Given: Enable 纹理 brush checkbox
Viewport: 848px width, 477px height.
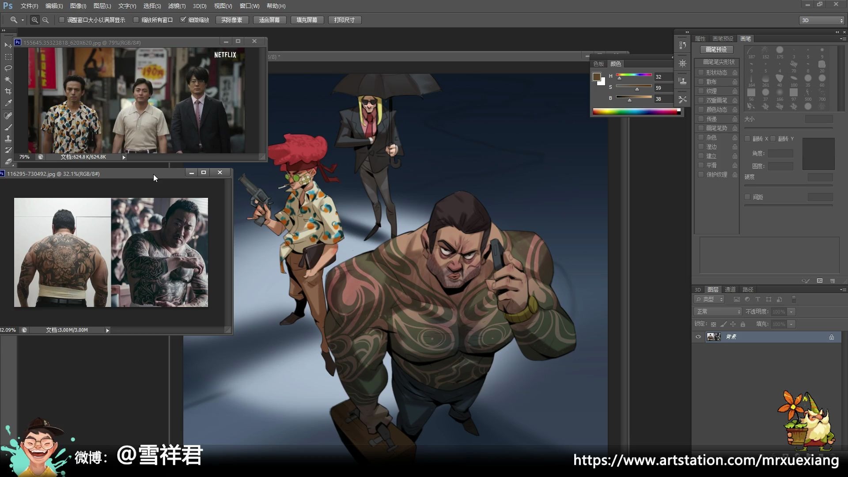Looking at the screenshot, I should pos(701,91).
